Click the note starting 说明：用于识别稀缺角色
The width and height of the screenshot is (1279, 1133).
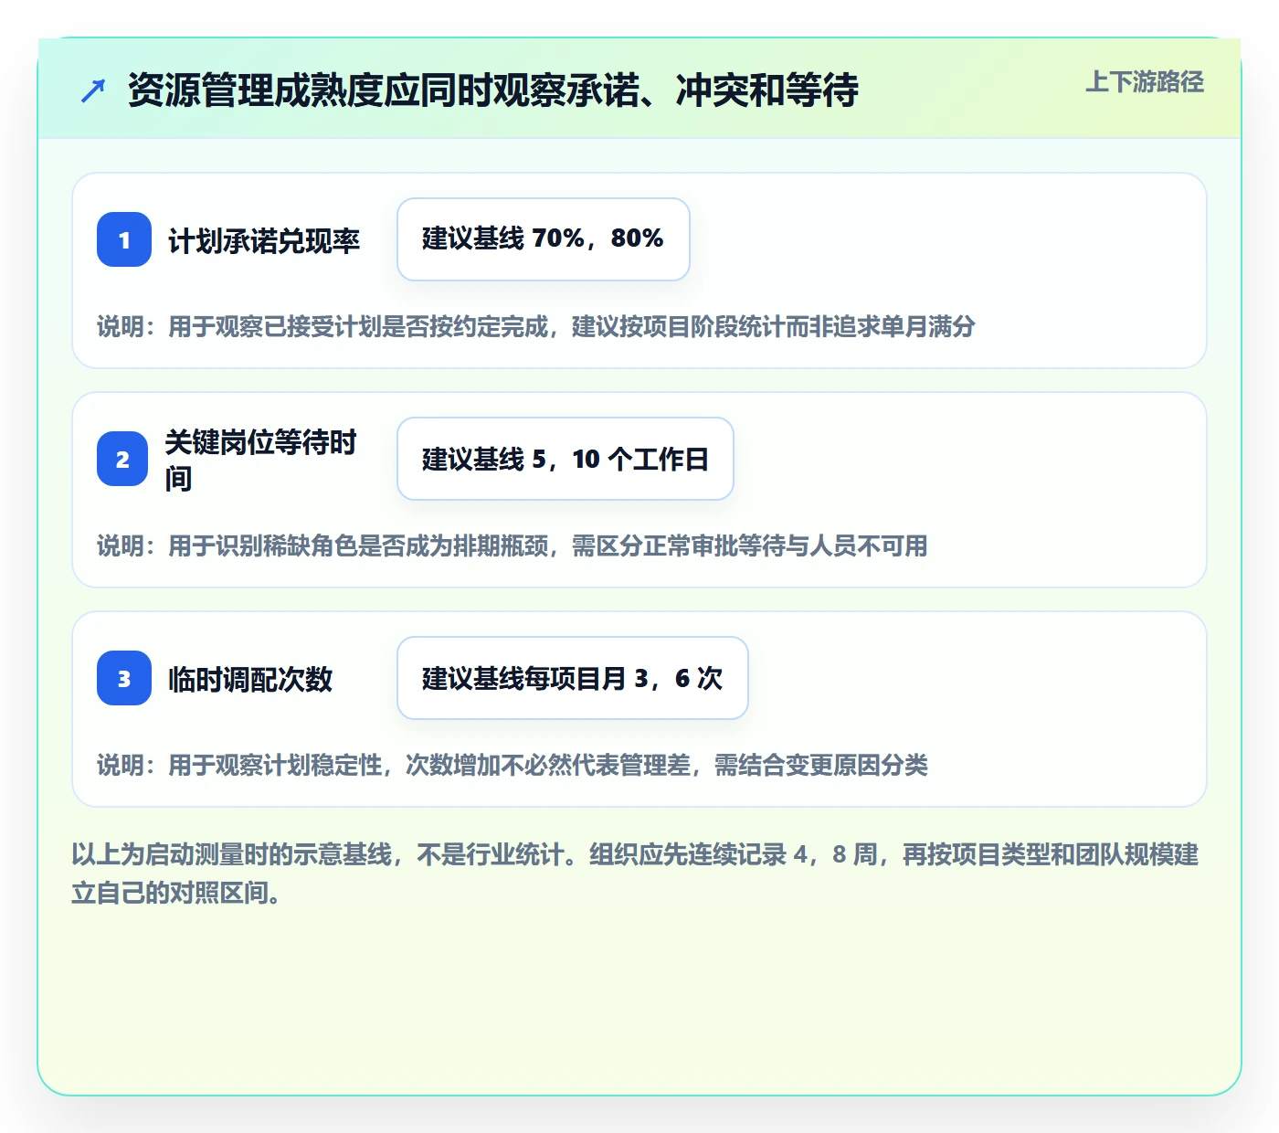513,545
